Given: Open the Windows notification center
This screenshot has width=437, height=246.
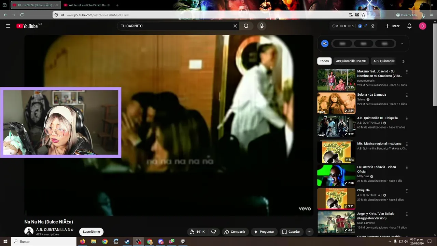Looking at the screenshot, I should [430, 242].
